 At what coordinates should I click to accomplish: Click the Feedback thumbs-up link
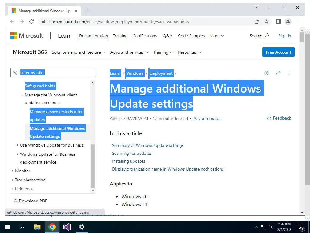(279, 118)
